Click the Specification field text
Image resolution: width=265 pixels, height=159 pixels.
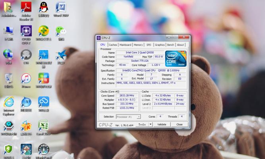click(151, 70)
